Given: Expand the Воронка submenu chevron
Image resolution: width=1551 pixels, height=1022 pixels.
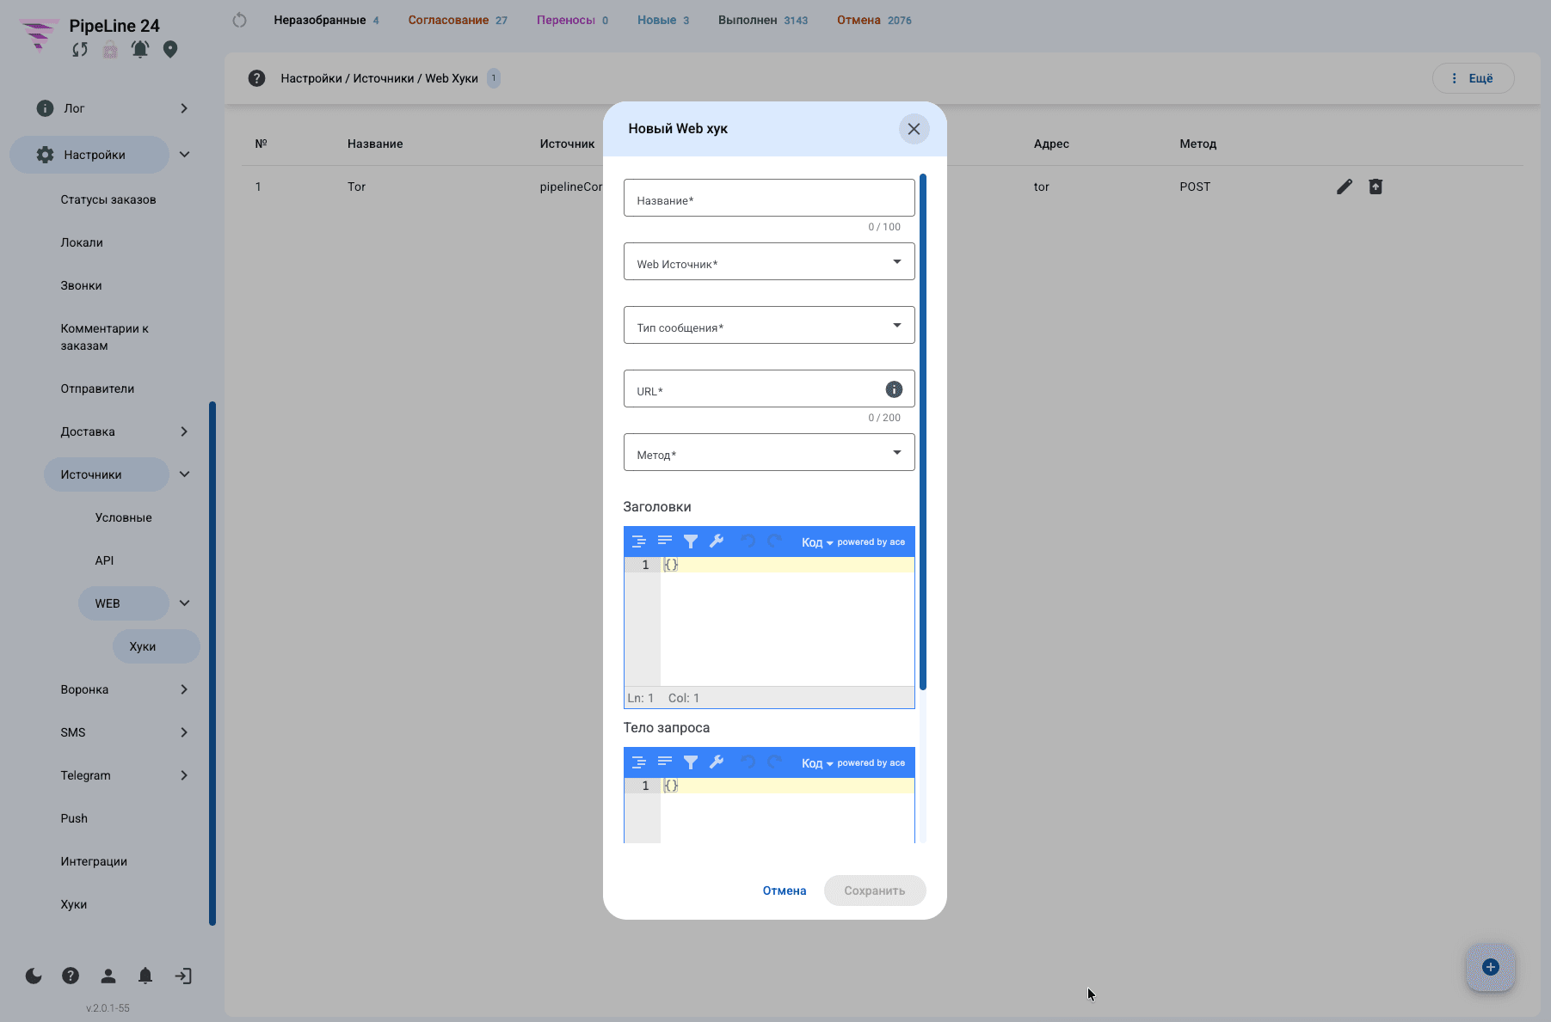Looking at the screenshot, I should tap(184, 689).
